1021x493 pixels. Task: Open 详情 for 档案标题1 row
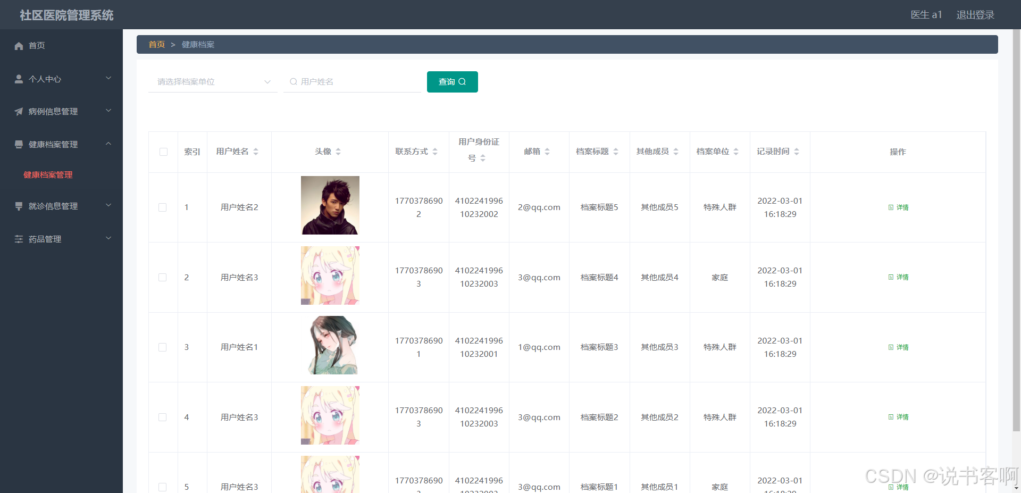click(899, 487)
